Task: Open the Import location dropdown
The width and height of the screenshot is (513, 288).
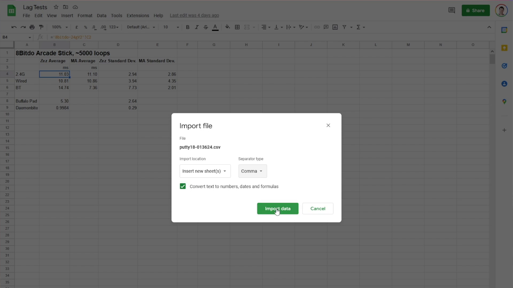Action: [205, 171]
